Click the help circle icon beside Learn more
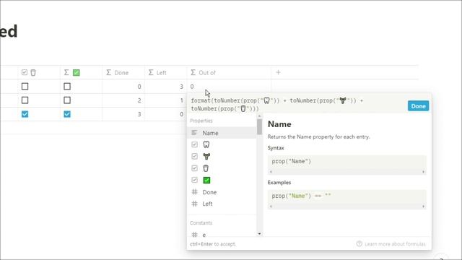Image resolution: width=462 pixels, height=260 pixels. (359, 244)
